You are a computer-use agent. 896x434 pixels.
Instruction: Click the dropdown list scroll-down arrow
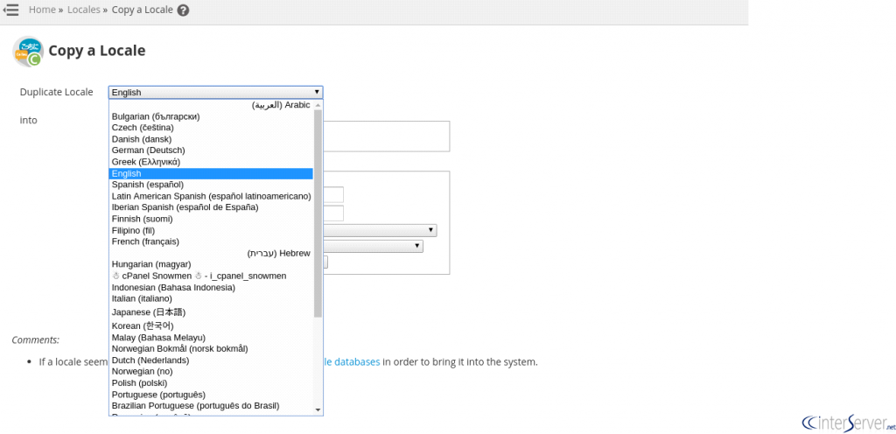pyautogui.click(x=318, y=410)
